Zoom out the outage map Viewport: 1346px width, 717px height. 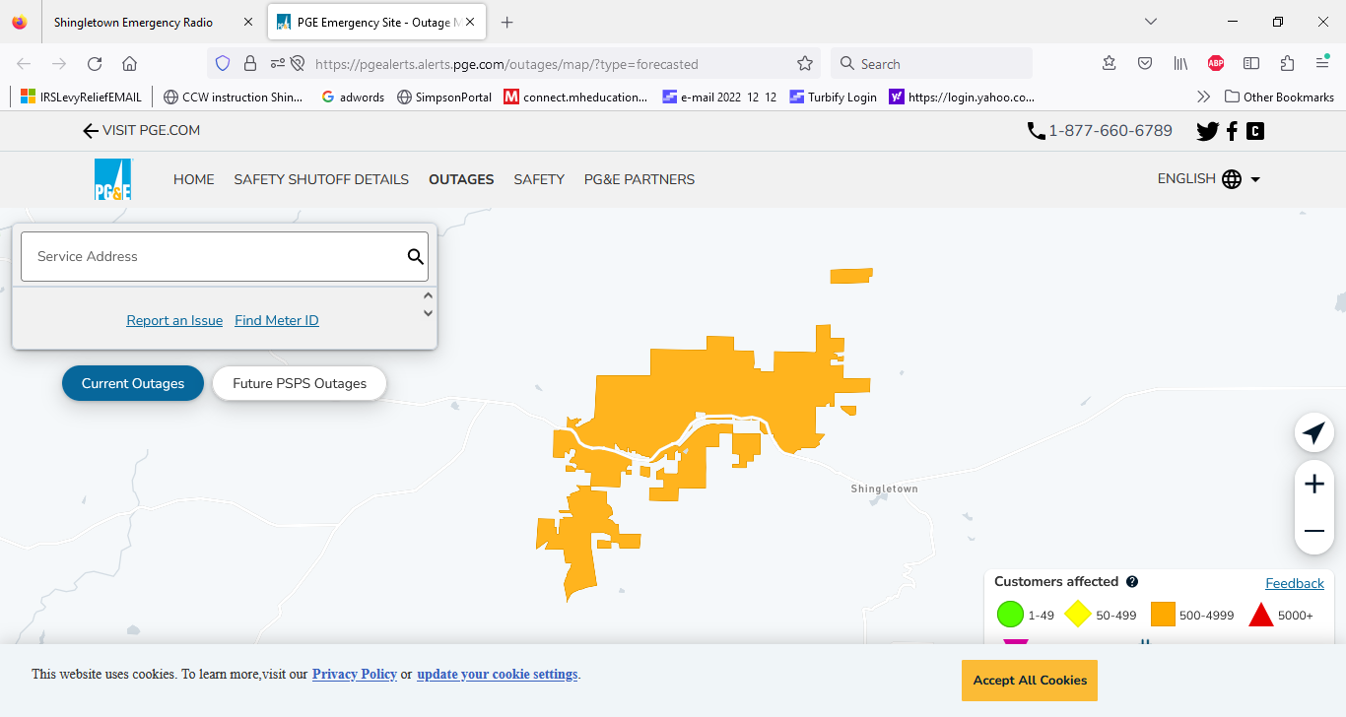[1313, 531]
